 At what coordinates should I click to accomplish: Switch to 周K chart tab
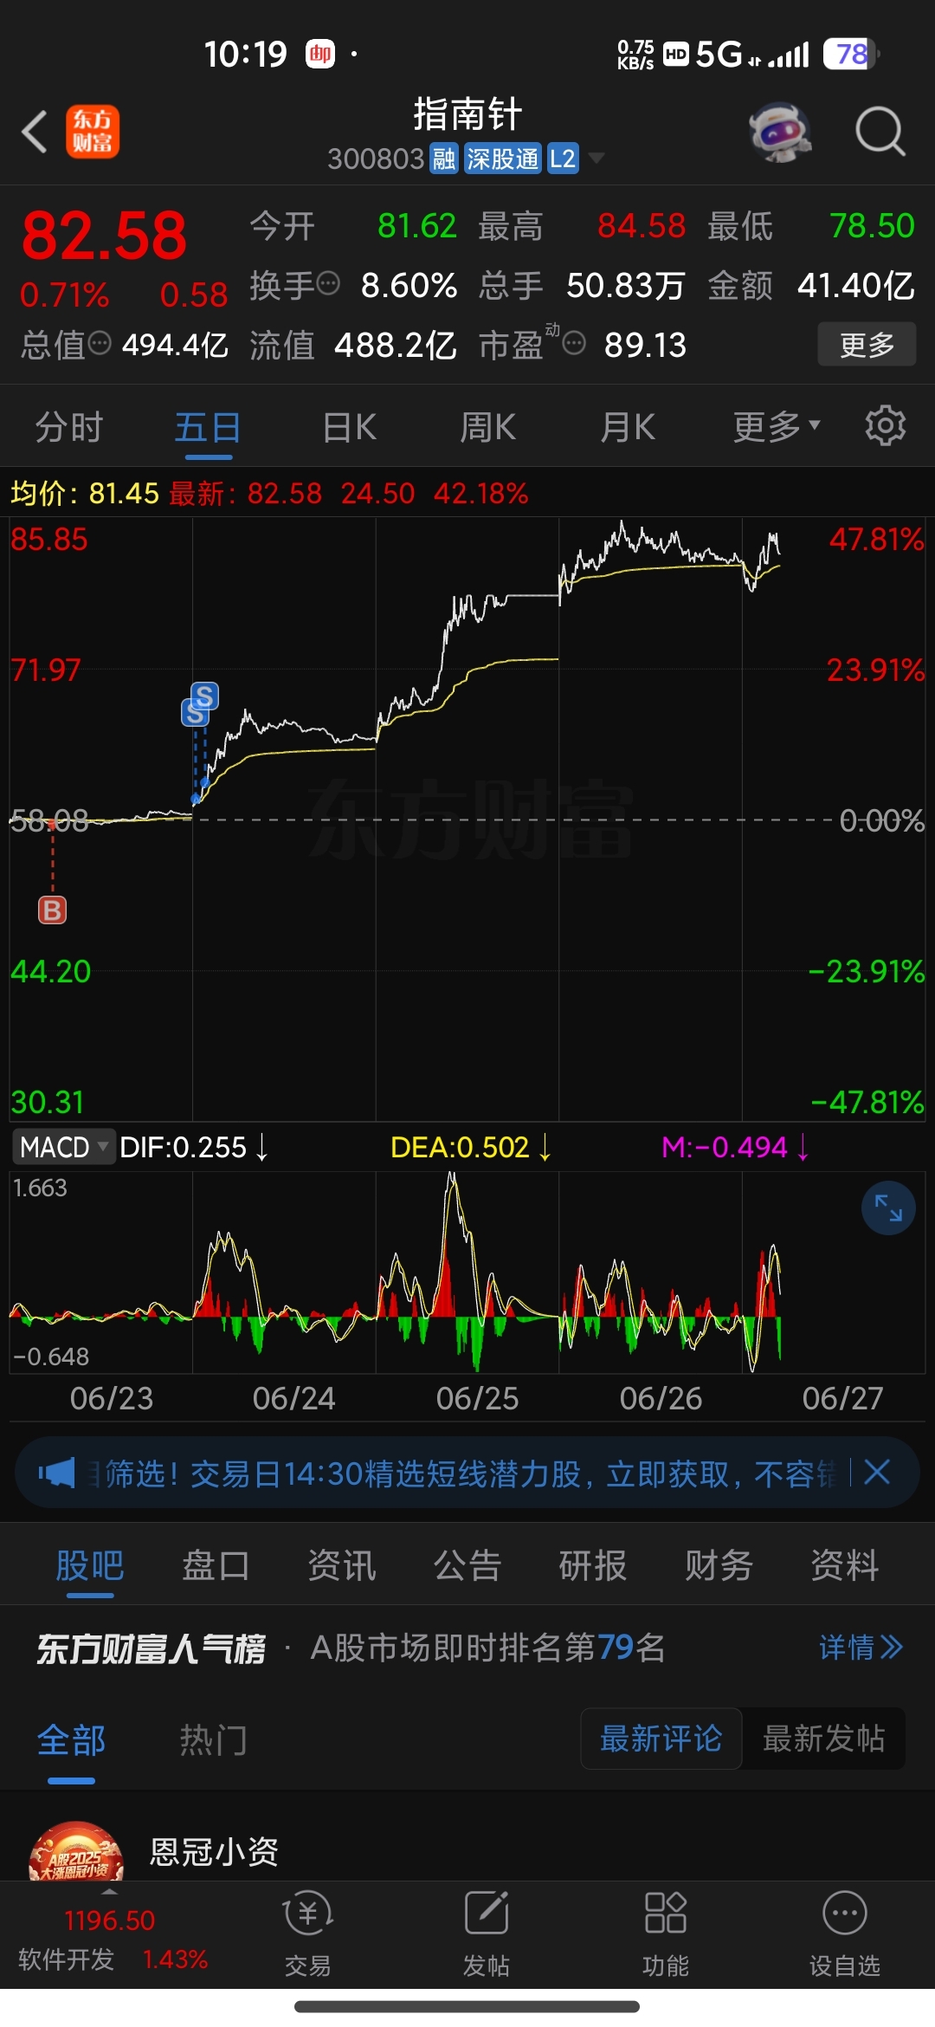pyautogui.click(x=488, y=427)
